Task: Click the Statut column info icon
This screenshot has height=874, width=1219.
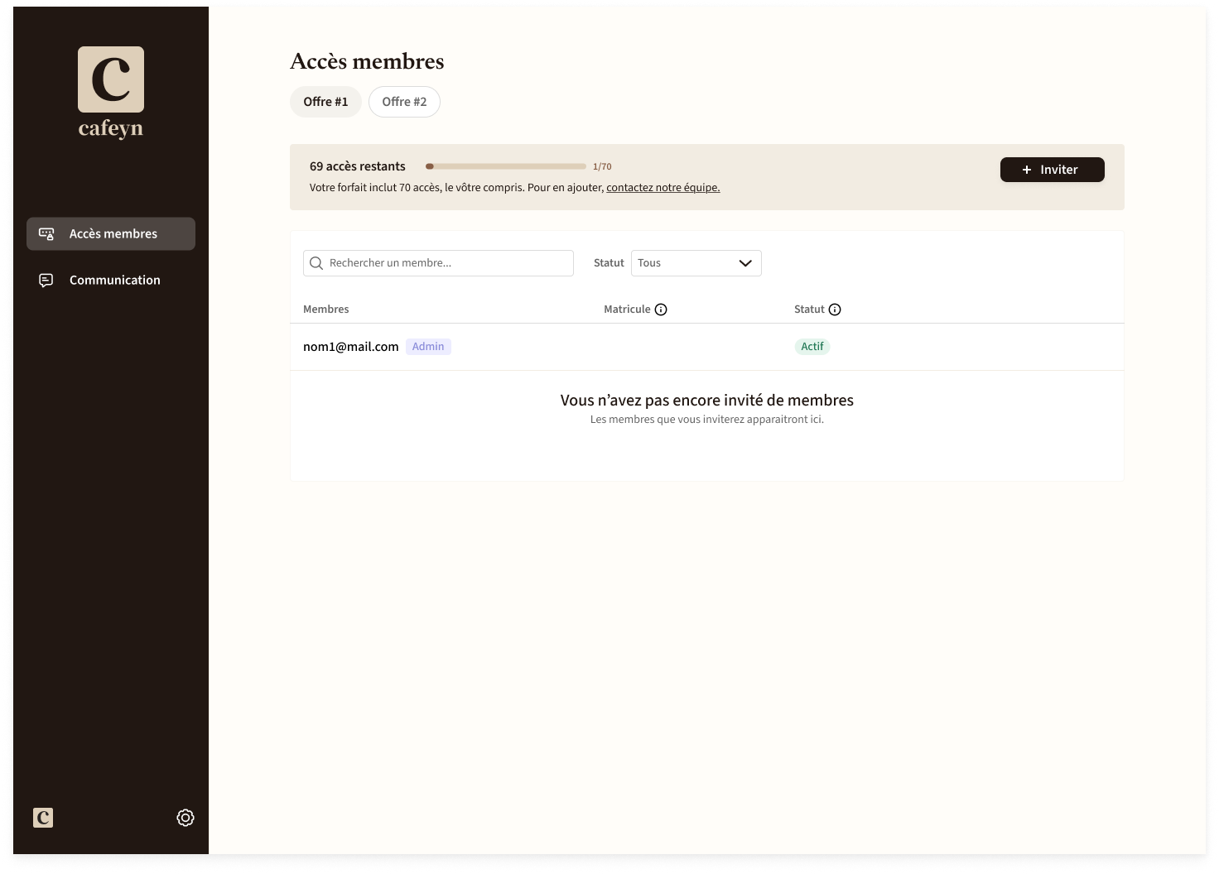Action: pos(835,310)
